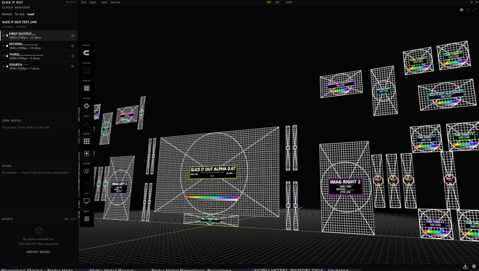Expand the FIRST OUTPUT screen row

[3, 36]
